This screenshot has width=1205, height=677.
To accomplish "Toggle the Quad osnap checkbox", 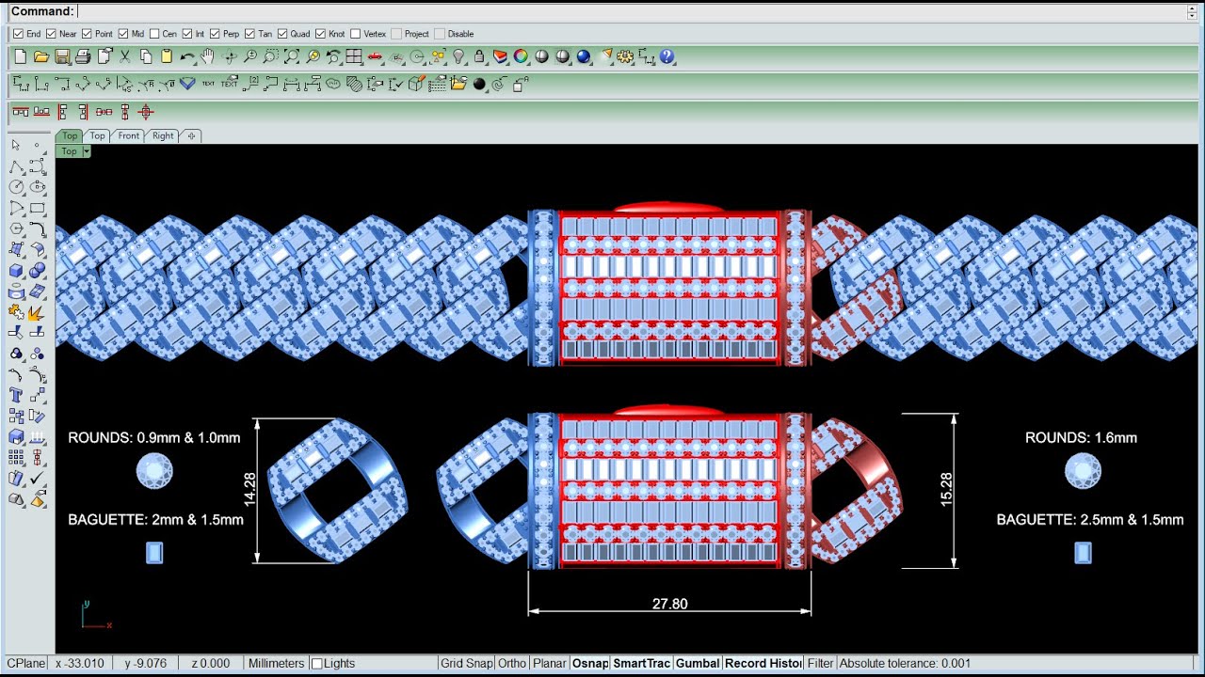I will [x=282, y=34].
